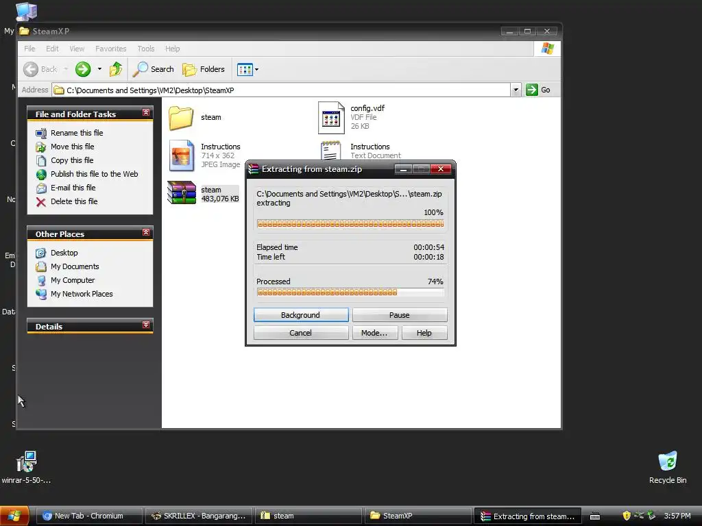Open the Help menu

pyautogui.click(x=172, y=49)
